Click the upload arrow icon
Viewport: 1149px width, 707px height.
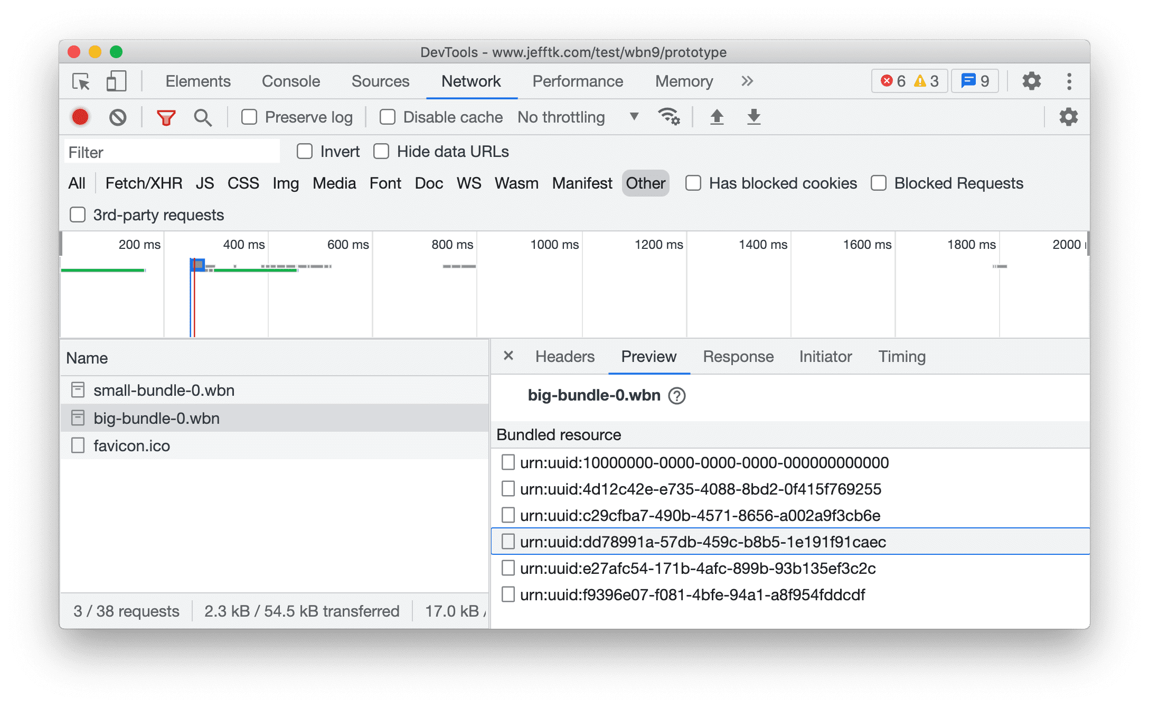[x=715, y=117]
